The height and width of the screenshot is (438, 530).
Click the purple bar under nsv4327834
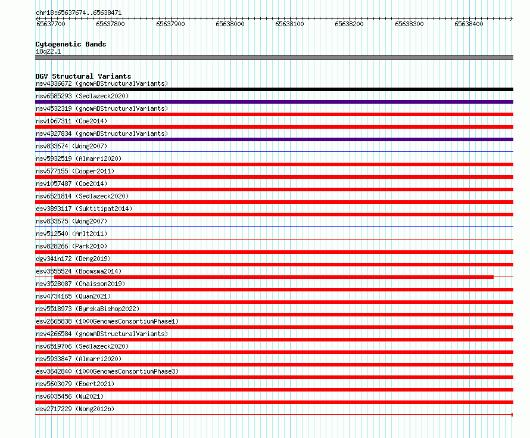coord(274,139)
